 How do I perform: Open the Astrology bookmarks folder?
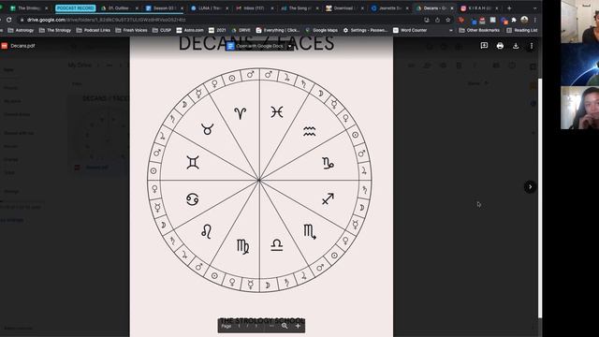pos(21,30)
